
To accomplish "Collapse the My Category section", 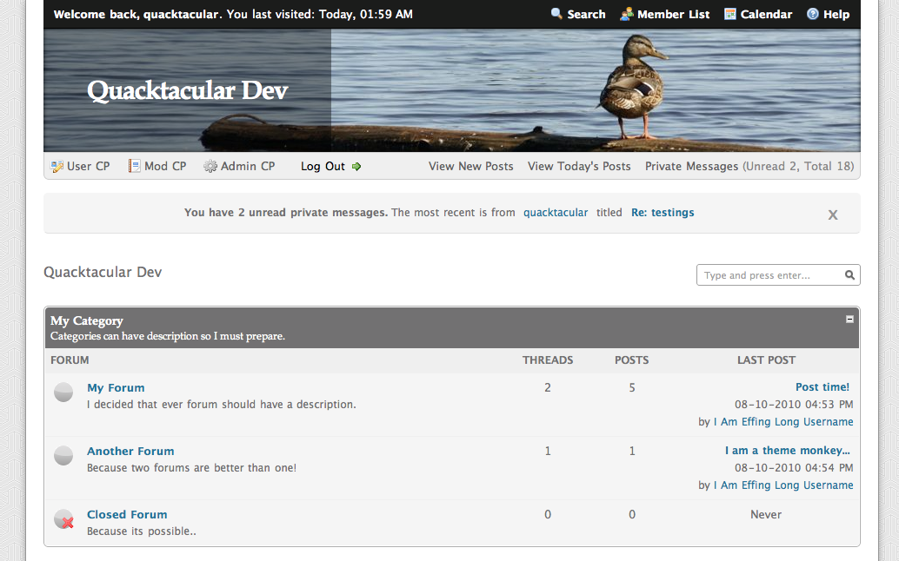I will [x=849, y=320].
